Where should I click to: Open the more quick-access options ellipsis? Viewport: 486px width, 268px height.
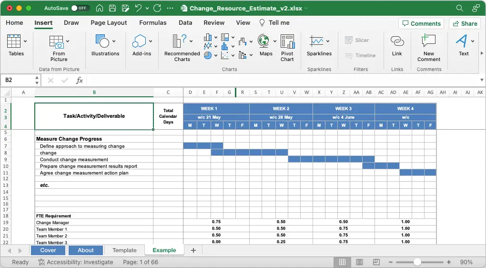click(170, 8)
